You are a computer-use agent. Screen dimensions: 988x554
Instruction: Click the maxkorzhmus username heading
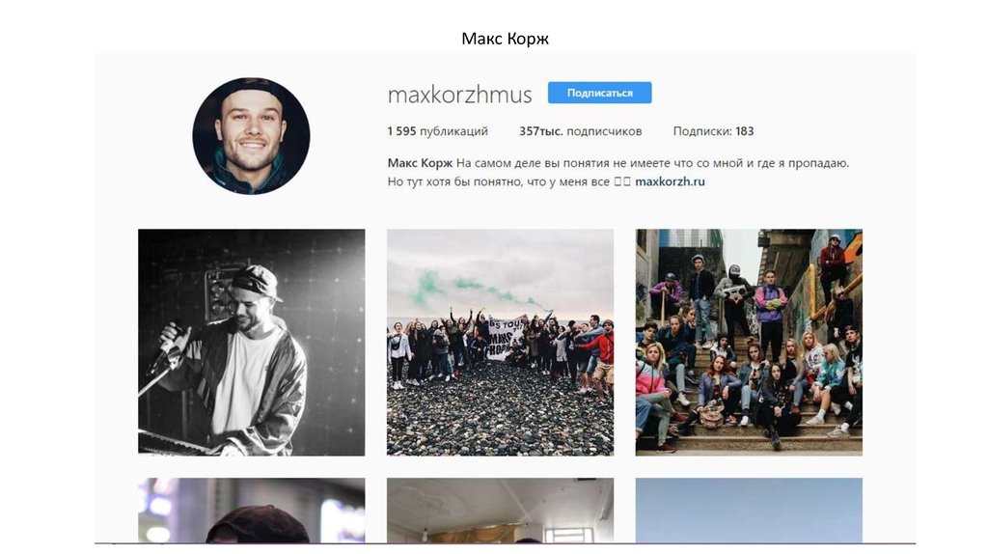459,95
